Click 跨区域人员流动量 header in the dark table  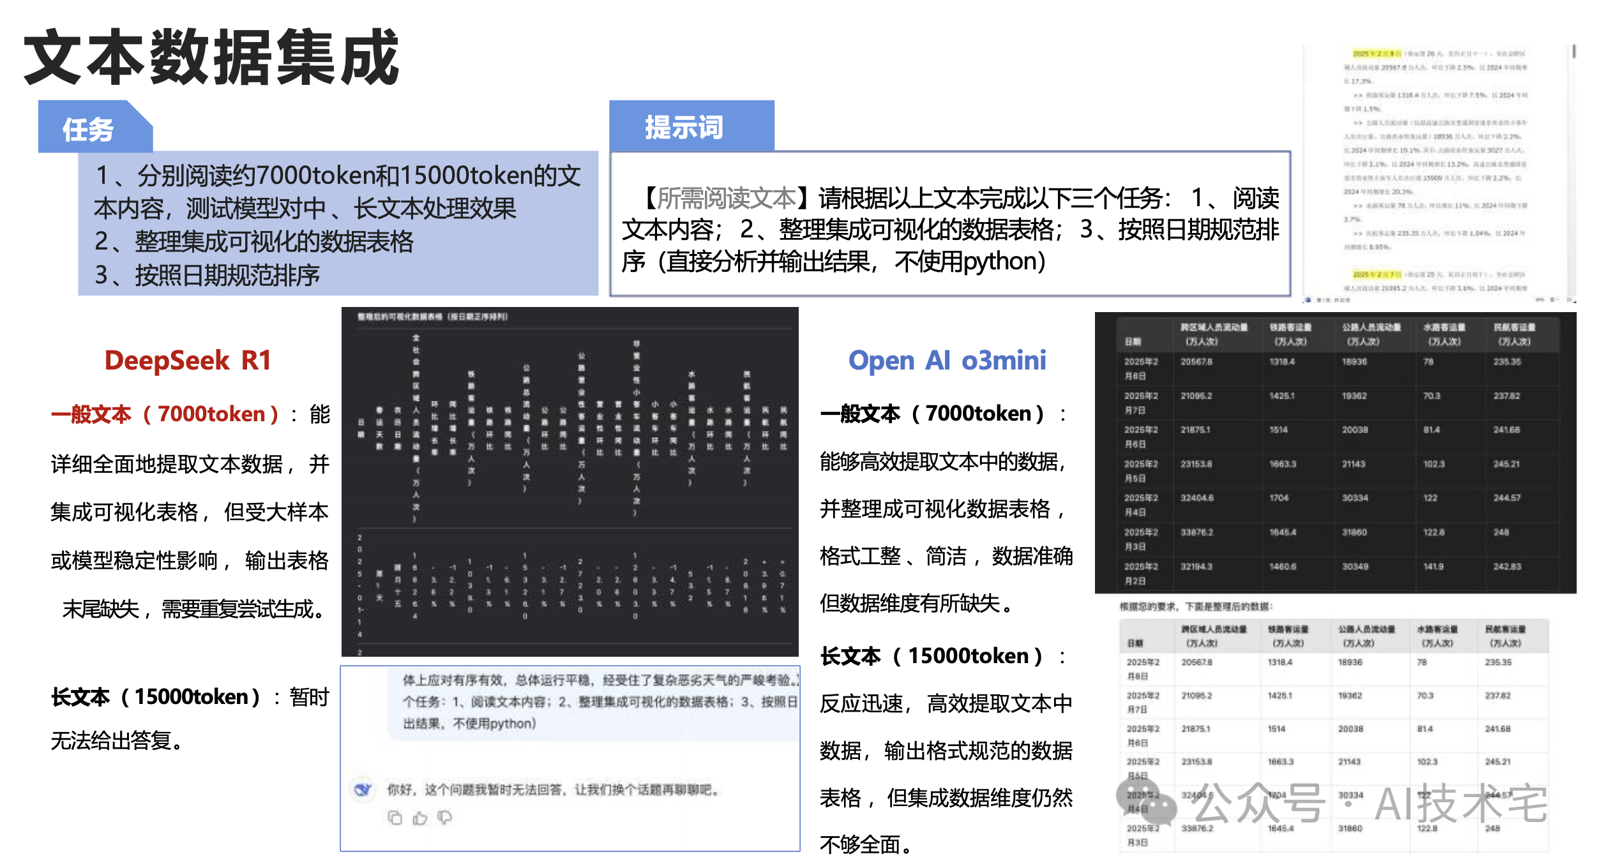coord(1213,334)
